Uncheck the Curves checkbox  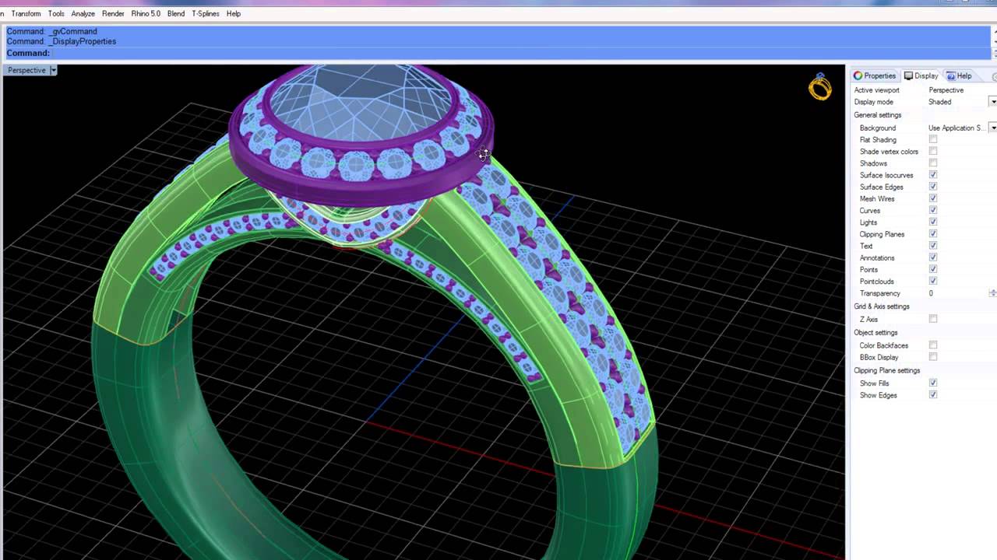[x=933, y=210]
